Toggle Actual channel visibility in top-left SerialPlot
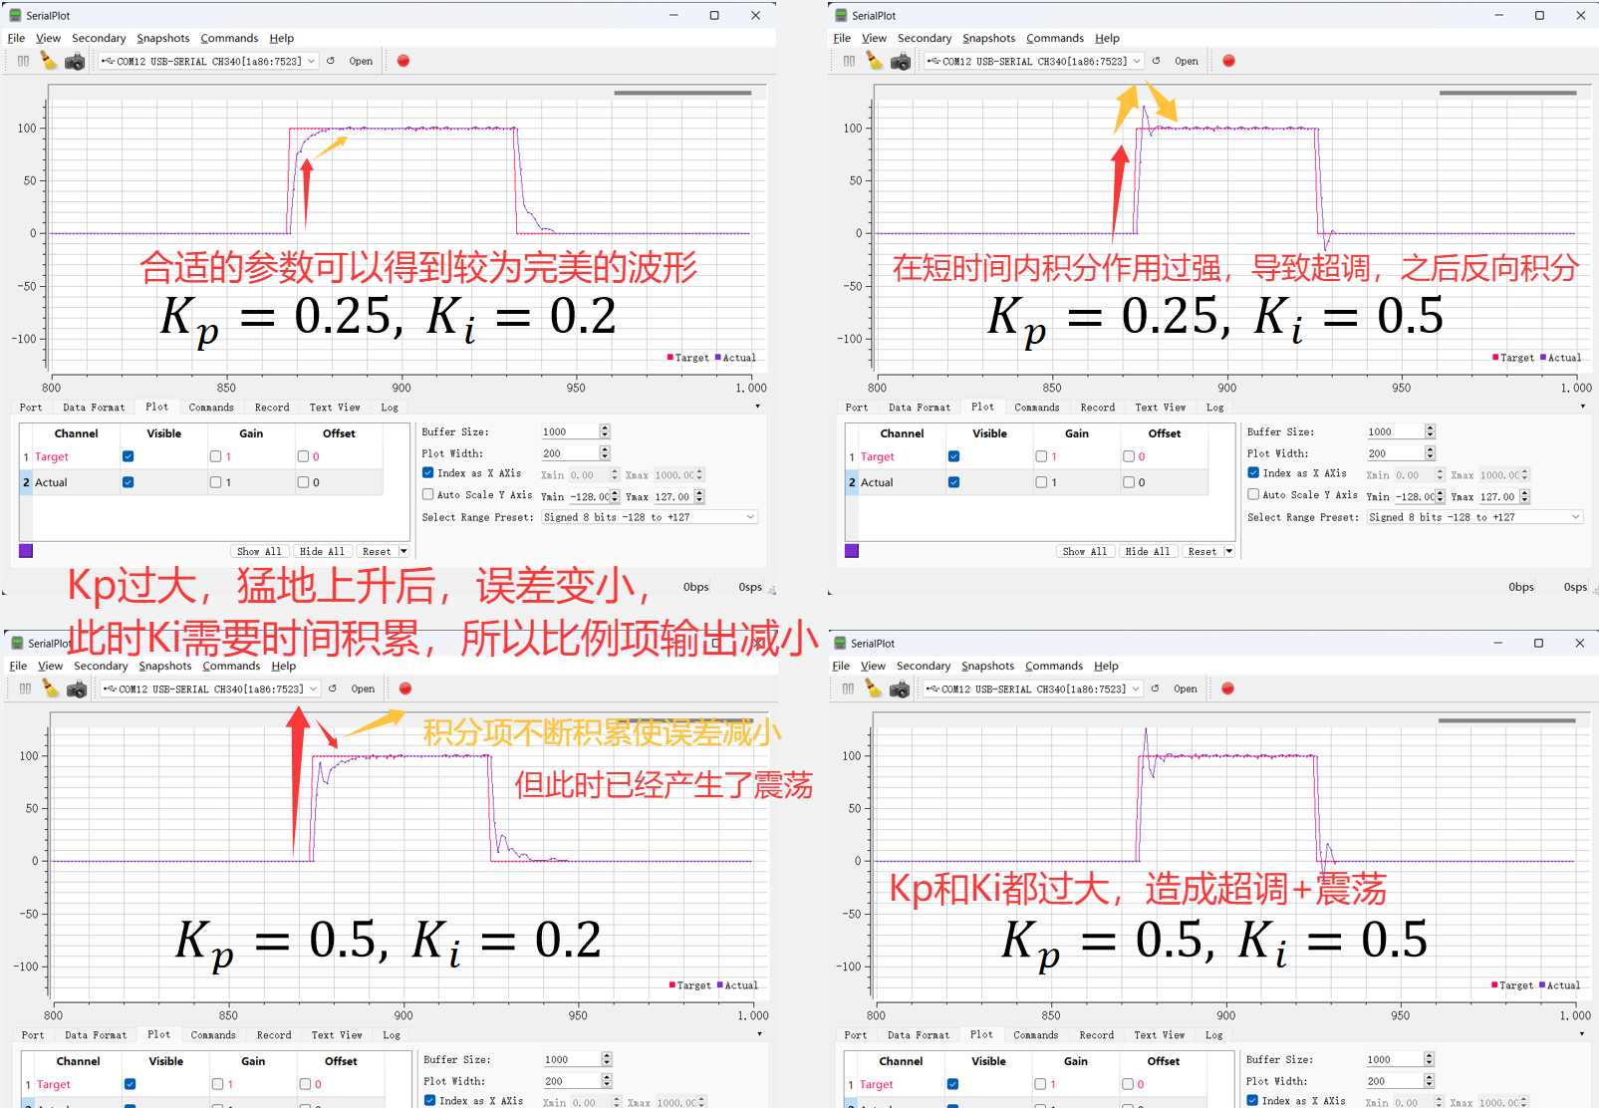This screenshot has height=1108, width=1599. 129,482
